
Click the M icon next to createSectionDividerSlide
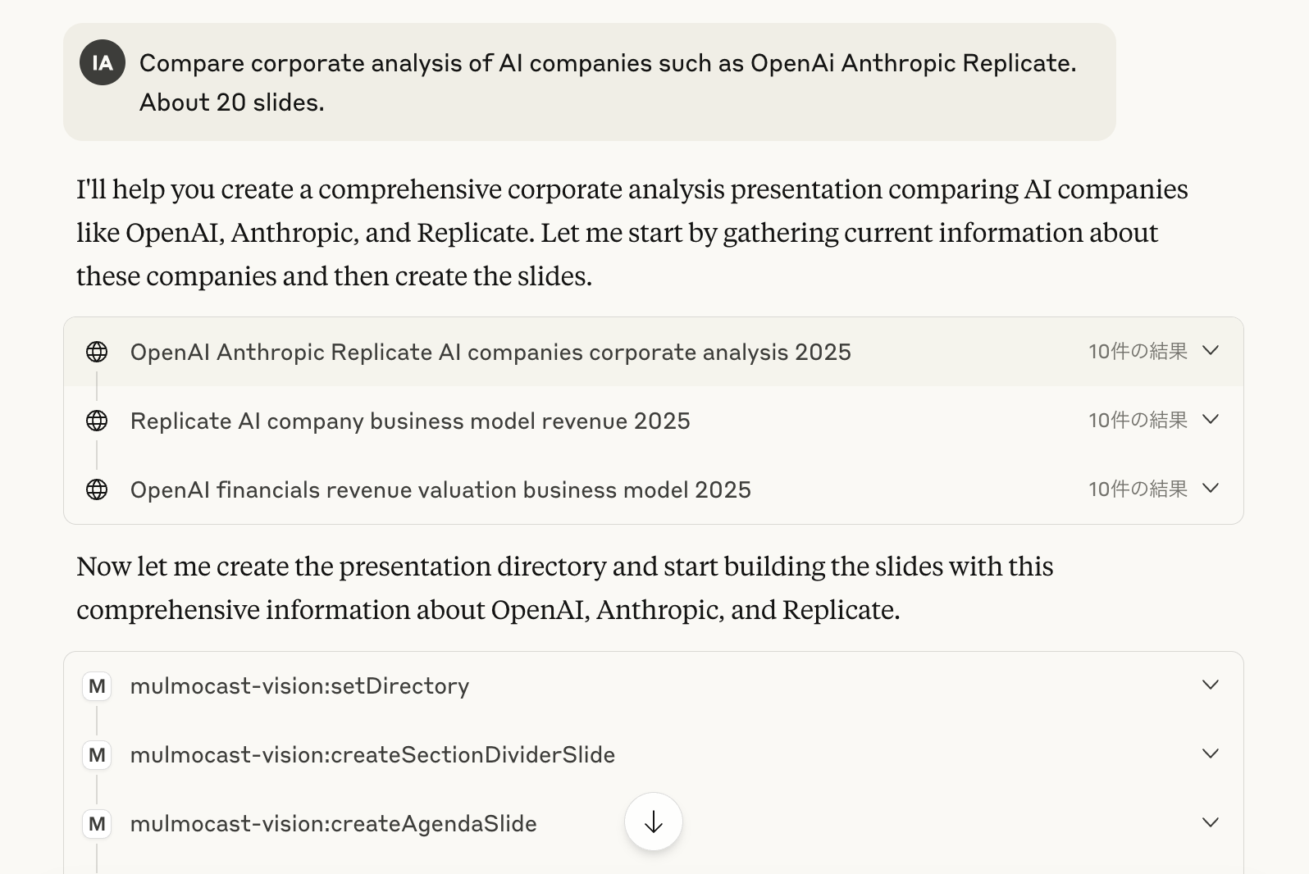(x=97, y=755)
